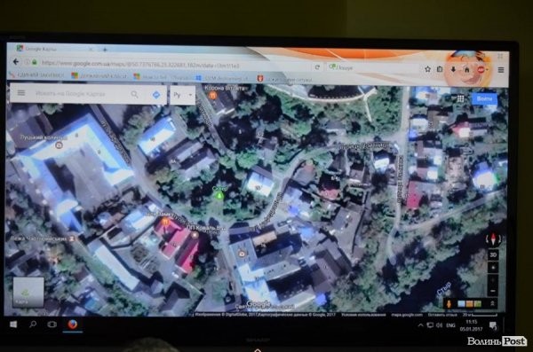
Task: Open the third bookmarks bar item
Action: (x=161, y=77)
